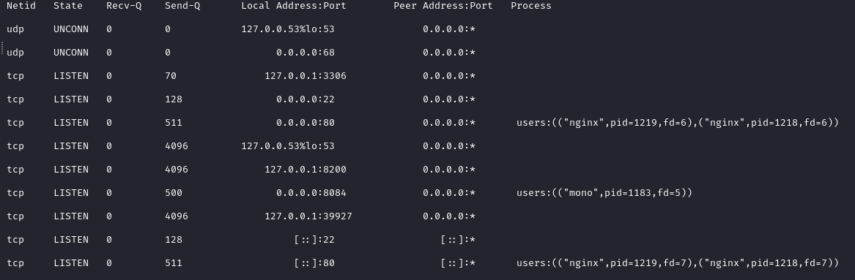
Task: Click the [::]:22 IPv6 local address
Action: [x=314, y=239]
